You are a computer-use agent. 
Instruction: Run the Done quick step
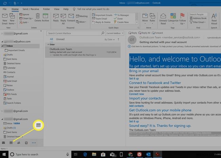pos(118,18)
